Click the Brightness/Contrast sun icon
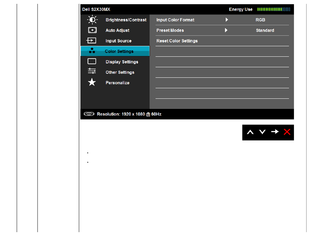Viewport: 335px width, 236px height. point(92,20)
